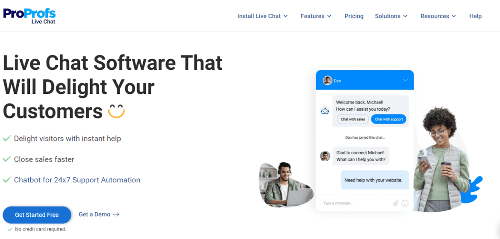Viewport: 500px width, 239px height.
Task: Click the Delight visitors with instant help text
Action: point(67,138)
